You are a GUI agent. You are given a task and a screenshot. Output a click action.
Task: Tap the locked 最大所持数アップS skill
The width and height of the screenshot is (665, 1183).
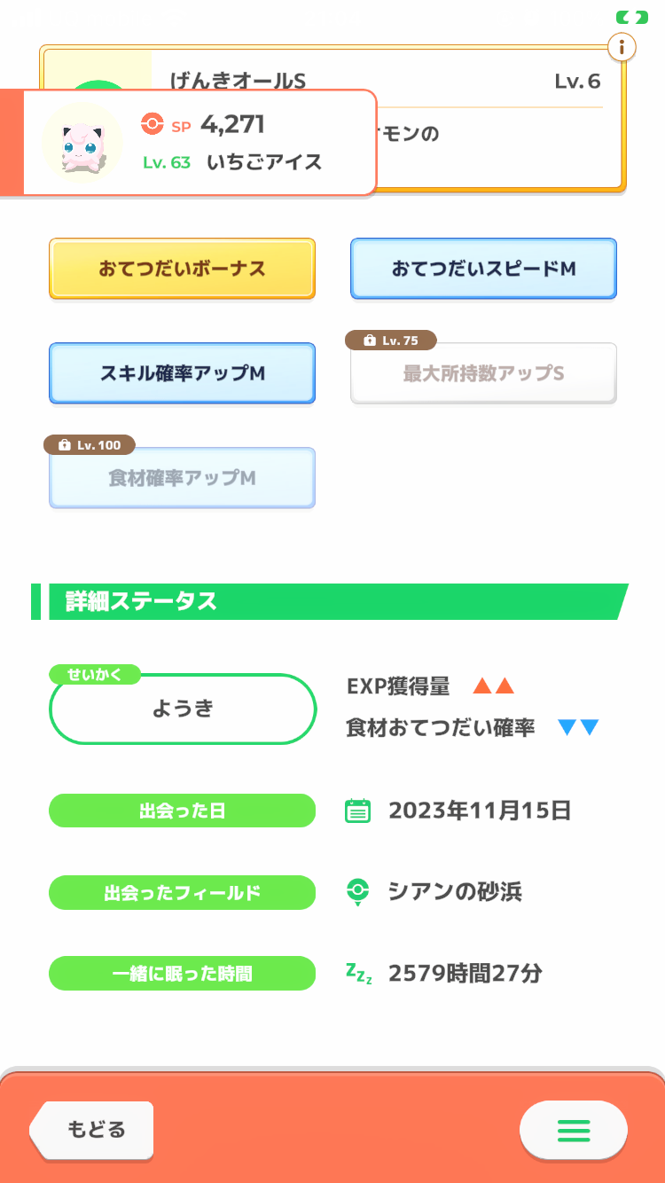483,374
